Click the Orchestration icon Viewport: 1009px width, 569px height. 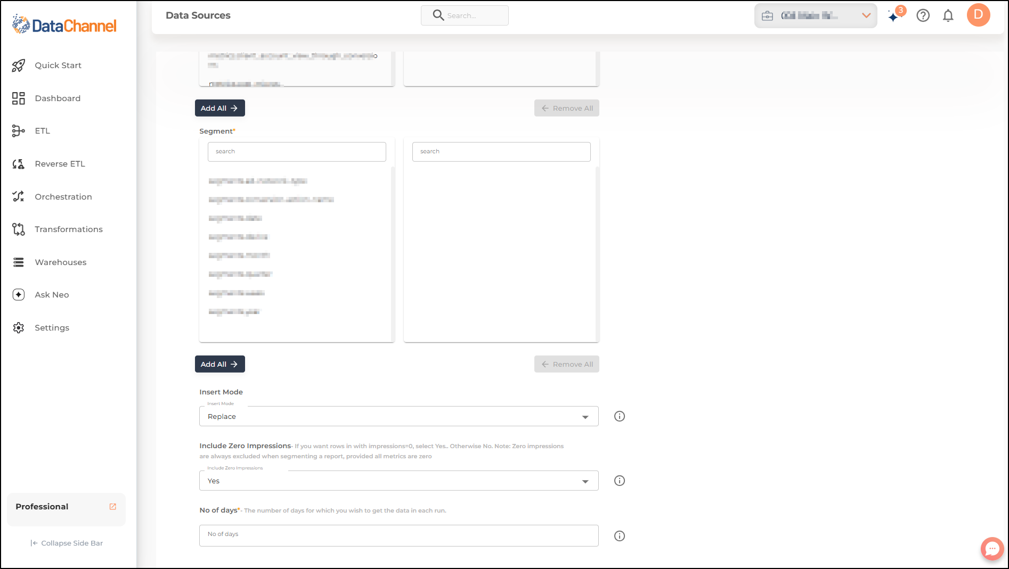pyautogui.click(x=19, y=197)
